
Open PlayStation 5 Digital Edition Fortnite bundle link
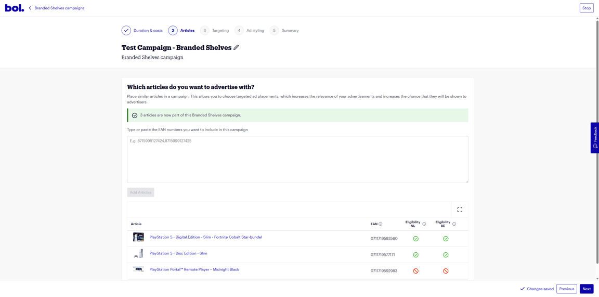pyautogui.click(x=205, y=237)
